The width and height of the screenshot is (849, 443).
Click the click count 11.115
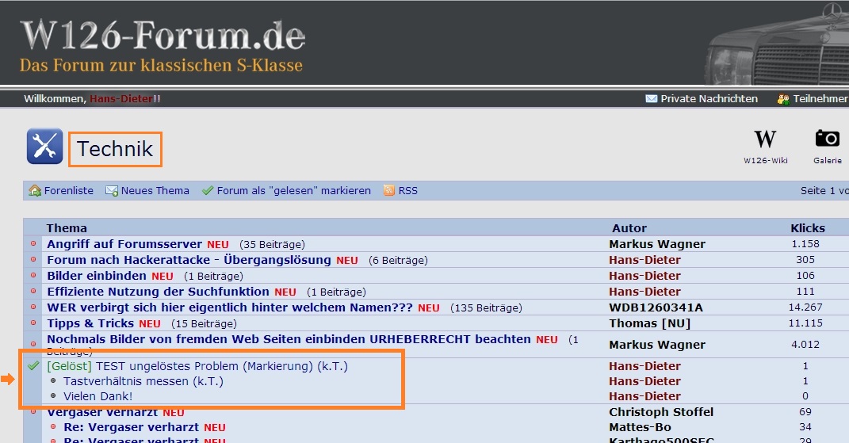805,323
